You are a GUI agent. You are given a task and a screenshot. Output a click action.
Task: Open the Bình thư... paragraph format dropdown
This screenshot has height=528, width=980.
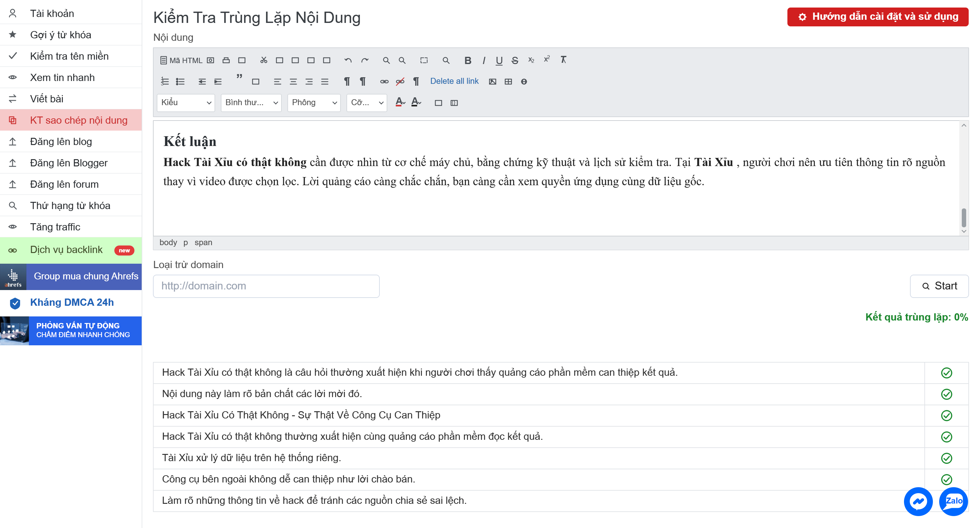pyautogui.click(x=251, y=103)
